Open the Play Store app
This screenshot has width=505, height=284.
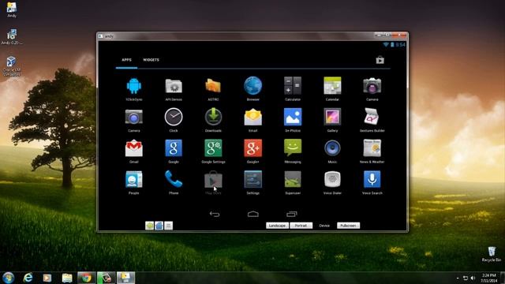pyautogui.click(x=213, y=179)
